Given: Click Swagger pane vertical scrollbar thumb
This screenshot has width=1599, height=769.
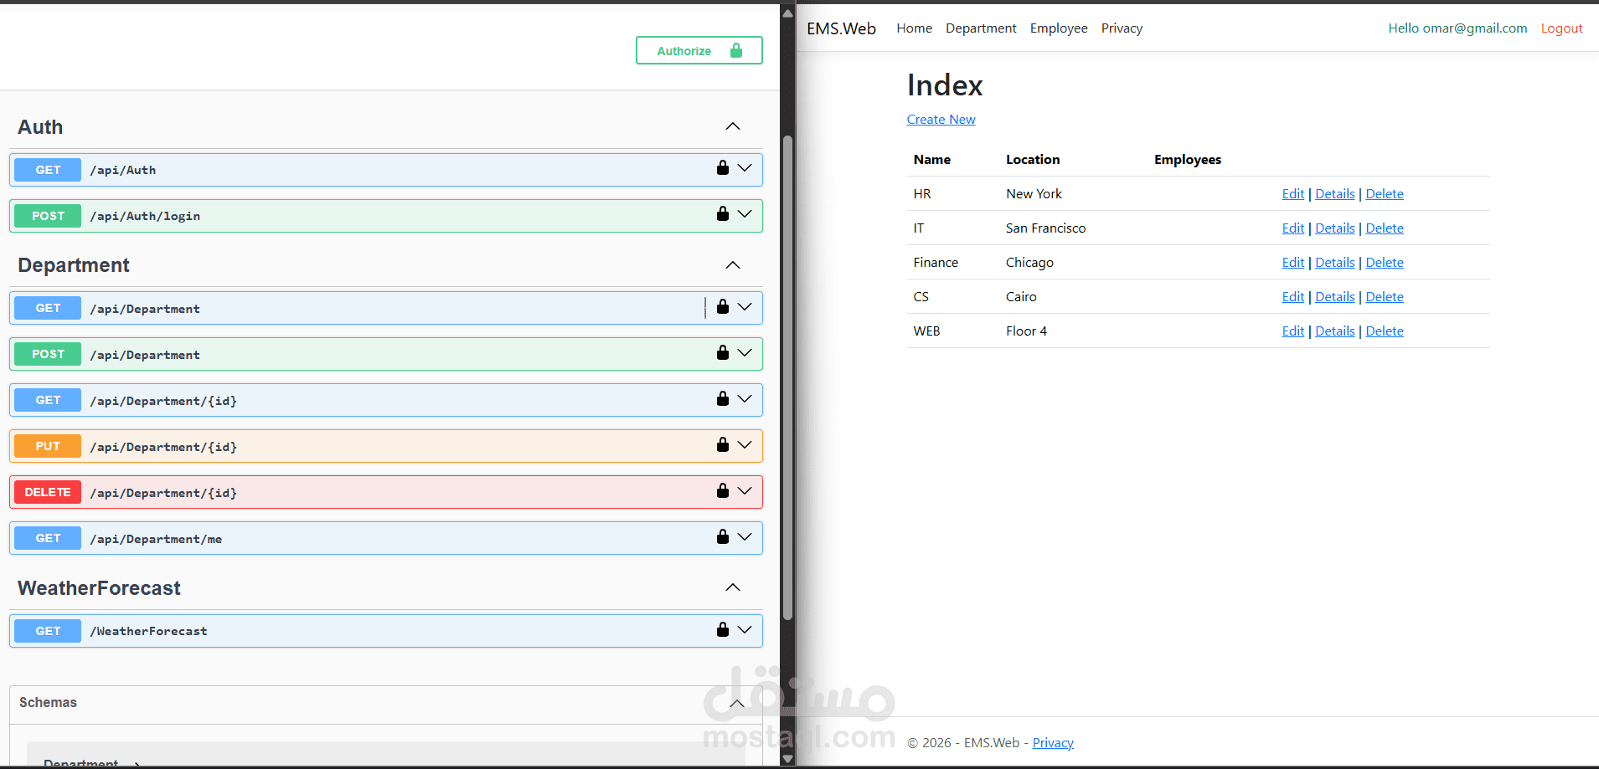Looking at the screenshot, I should click(787, 377).
